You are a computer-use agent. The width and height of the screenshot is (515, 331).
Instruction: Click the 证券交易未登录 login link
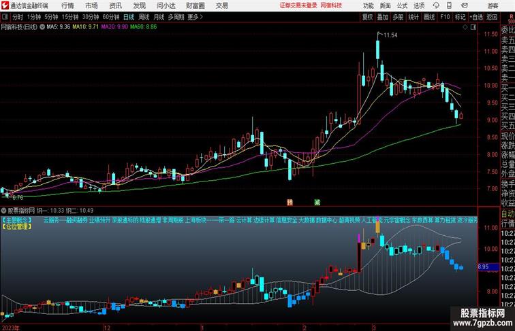point(298,5)
